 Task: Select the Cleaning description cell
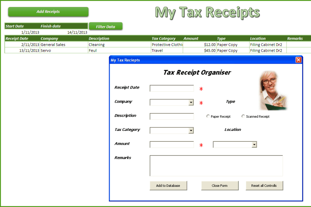click(119, 45)
